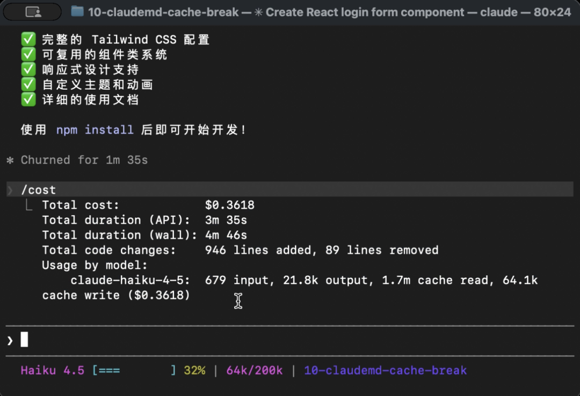Click the total cost value $0.3618
Screen dimensions: 580x396
point(230,205)
